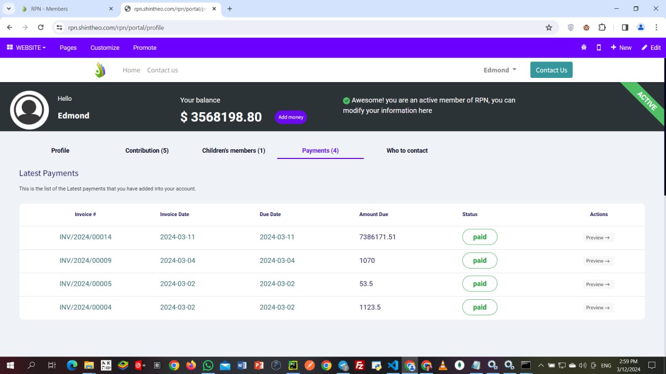This screenshot has width=666, height=374.
Task: Open the tab search dropdown arrow
Action: pos(9,9)
